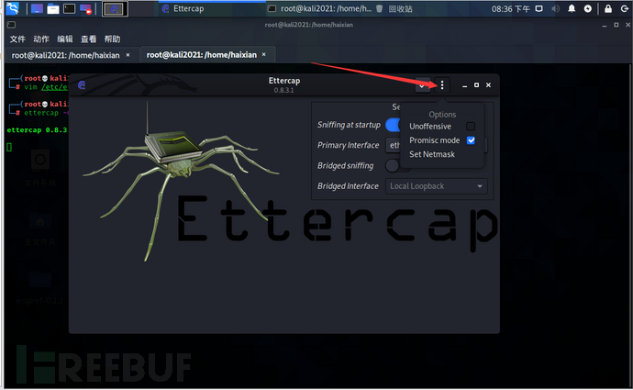Maximize the terminal window

[616, 25]
